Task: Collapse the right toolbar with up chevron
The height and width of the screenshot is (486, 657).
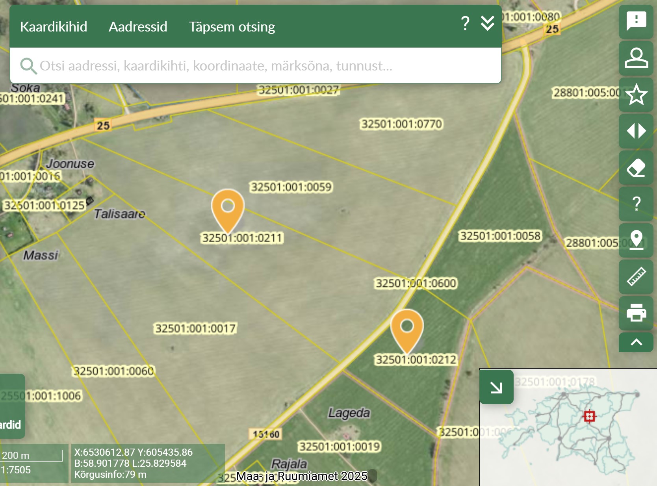Action: pos(636,342)
